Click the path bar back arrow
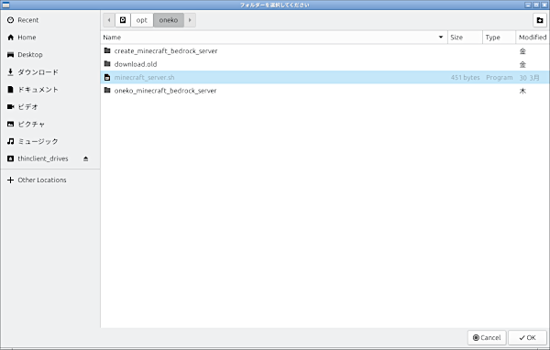This screenshot has width=550, height=350. coord(109,20)
